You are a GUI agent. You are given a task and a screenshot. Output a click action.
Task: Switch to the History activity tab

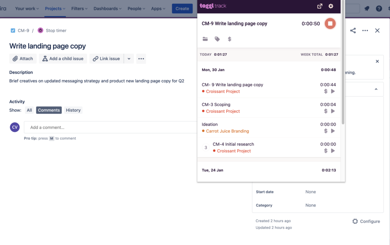click(73, 110)
